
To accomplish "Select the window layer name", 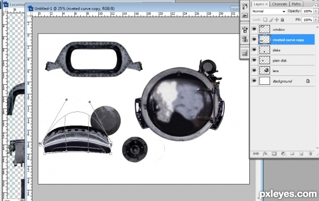I will [x=279, y=30].
